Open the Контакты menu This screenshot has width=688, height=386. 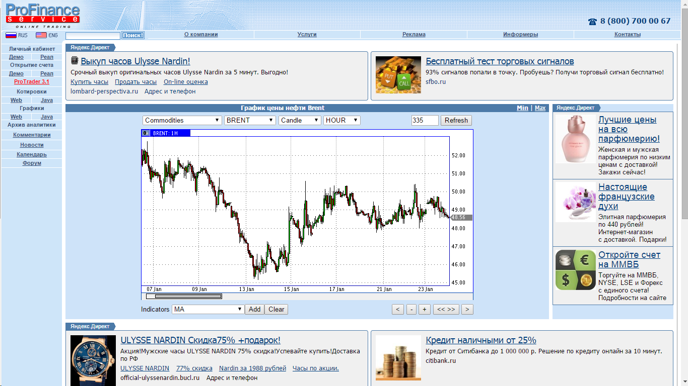628,34
